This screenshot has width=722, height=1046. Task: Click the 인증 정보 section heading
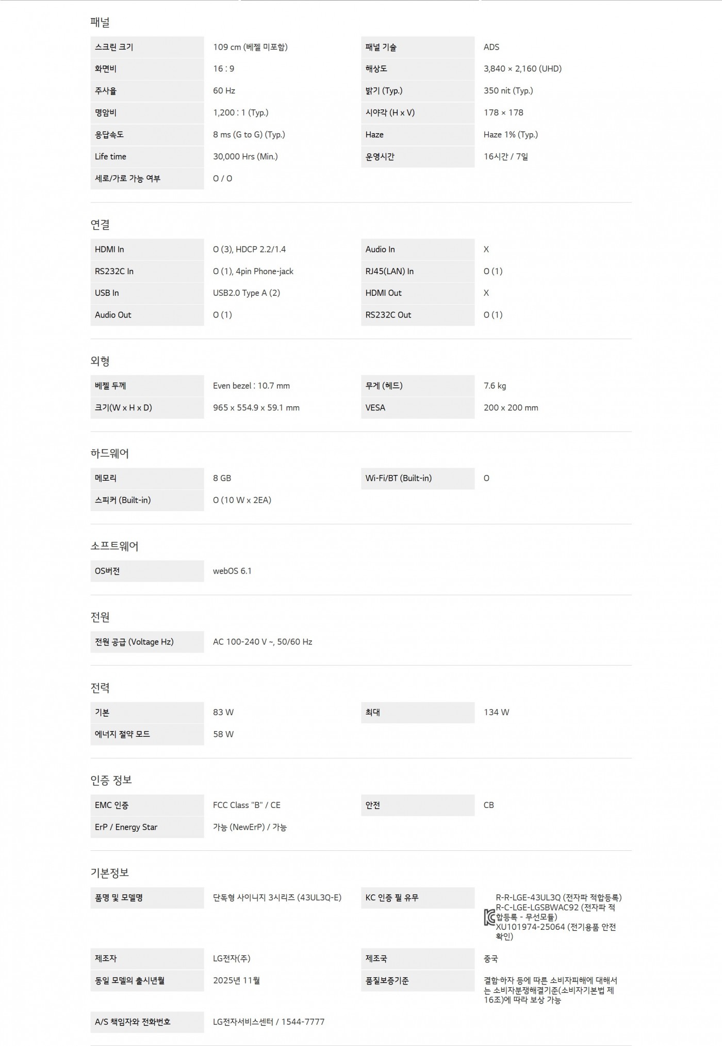pyautogui.click(x=111, y=780)
